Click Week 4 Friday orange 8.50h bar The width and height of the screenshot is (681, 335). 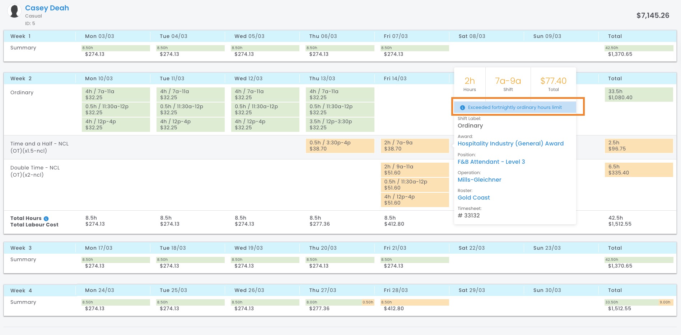pos(414,302)
